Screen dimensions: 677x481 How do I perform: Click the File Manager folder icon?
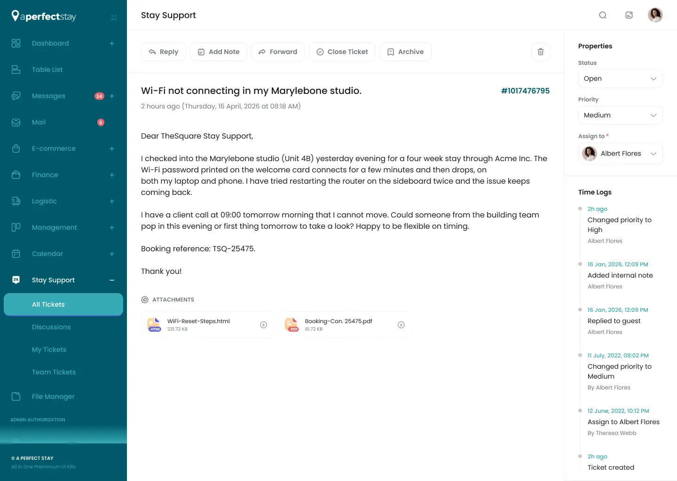click(x=16, y=396)
